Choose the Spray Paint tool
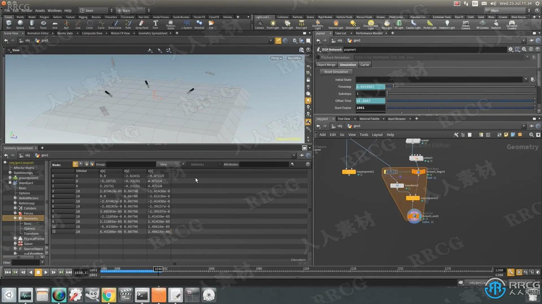Viewport: 542px width, 304px height. point(142,24)
